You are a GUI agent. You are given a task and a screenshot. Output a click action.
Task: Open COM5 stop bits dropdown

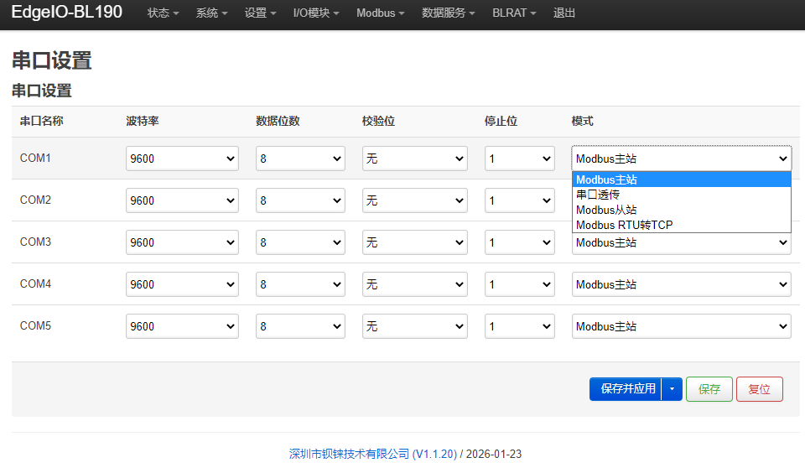coord(520,326)
